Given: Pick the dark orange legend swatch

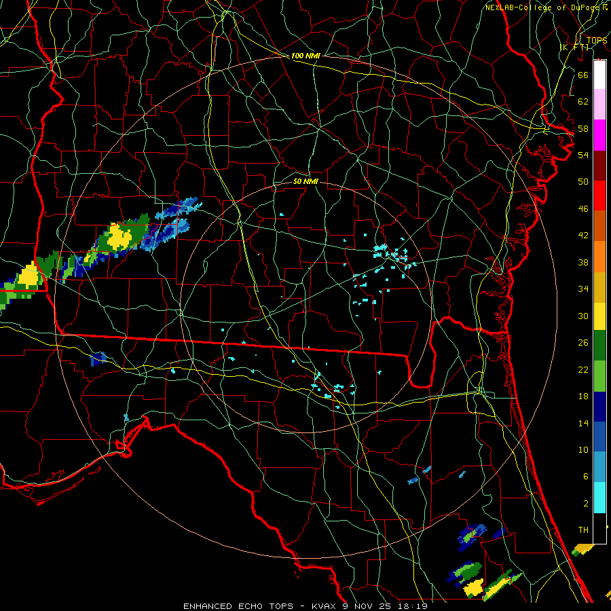Looking at the screenshot, I should (x=599, y=225).
